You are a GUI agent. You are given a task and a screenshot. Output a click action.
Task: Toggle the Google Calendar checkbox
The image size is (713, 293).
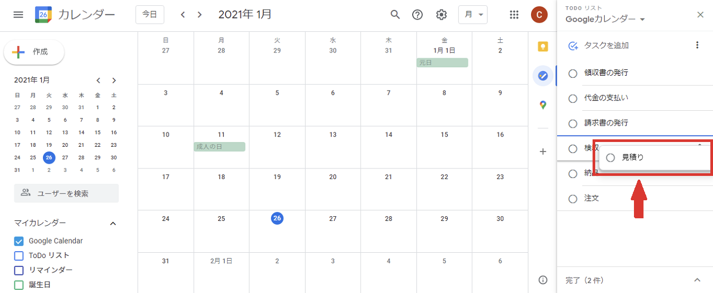click(x=19, y=241)
